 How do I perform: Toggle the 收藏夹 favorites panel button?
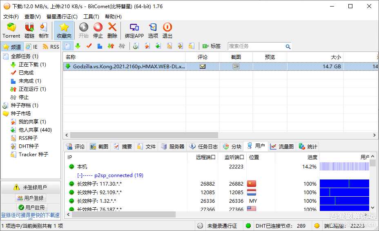(64, 30)
